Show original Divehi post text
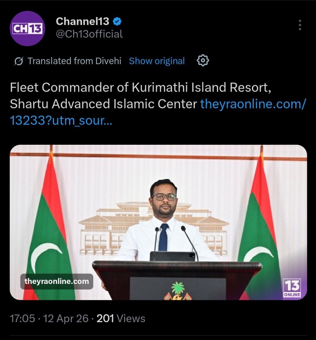The width and height of the screenshot is (316, 340). pos(157,61)
